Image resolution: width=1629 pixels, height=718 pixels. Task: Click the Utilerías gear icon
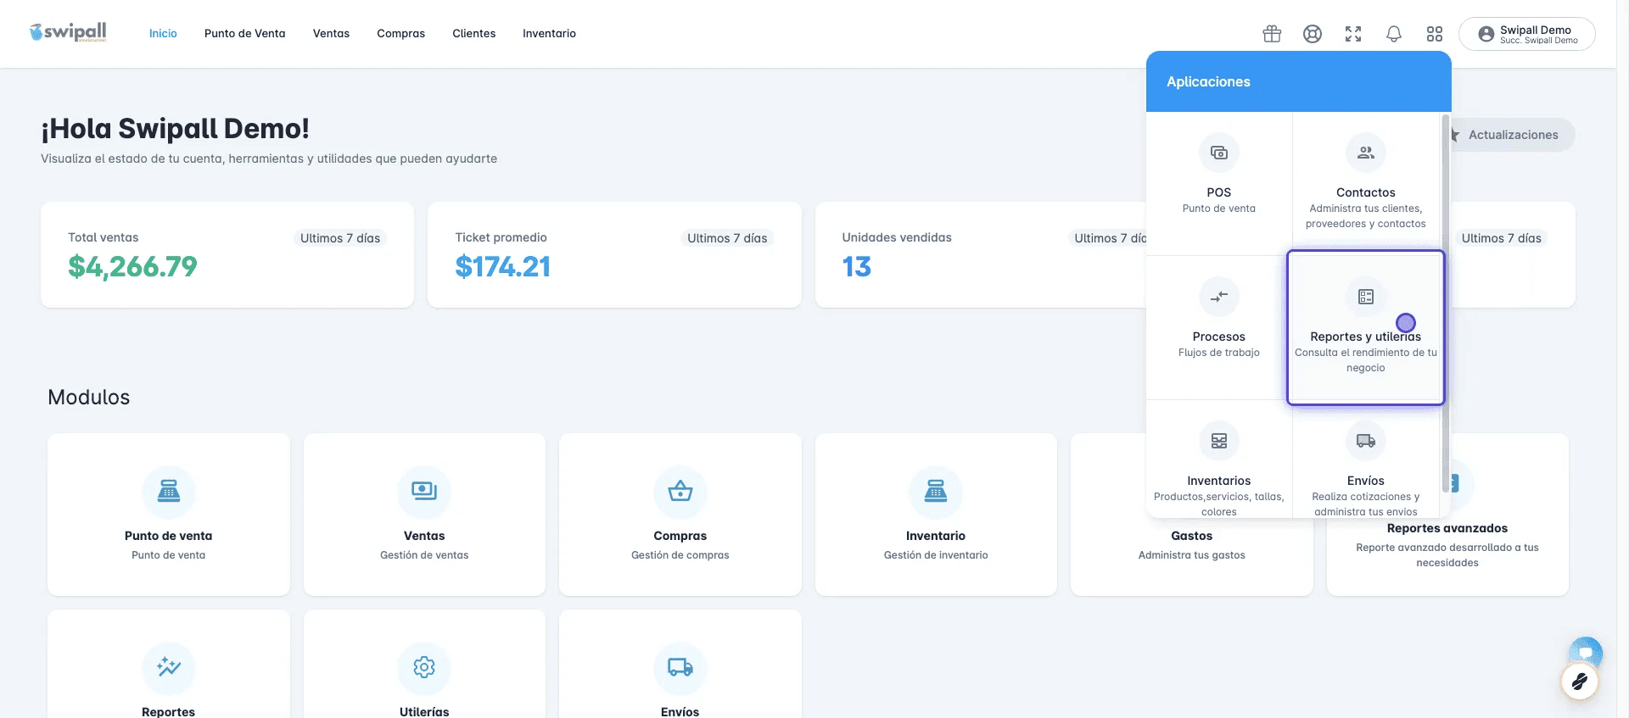tap(424, 668)
